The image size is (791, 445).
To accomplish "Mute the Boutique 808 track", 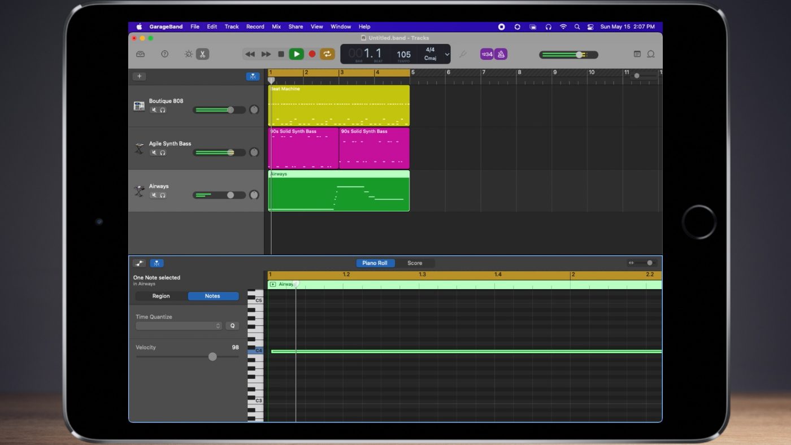I will click(154, 110).
